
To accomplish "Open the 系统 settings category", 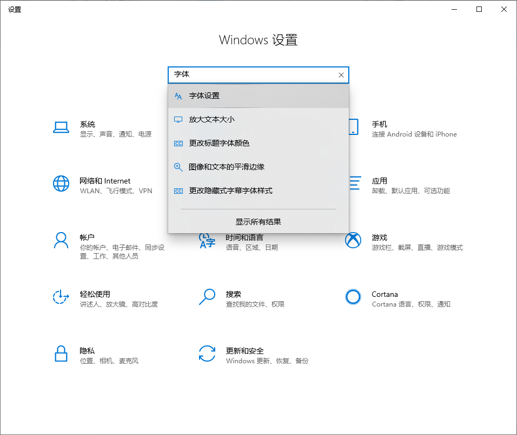I will 88,124.
